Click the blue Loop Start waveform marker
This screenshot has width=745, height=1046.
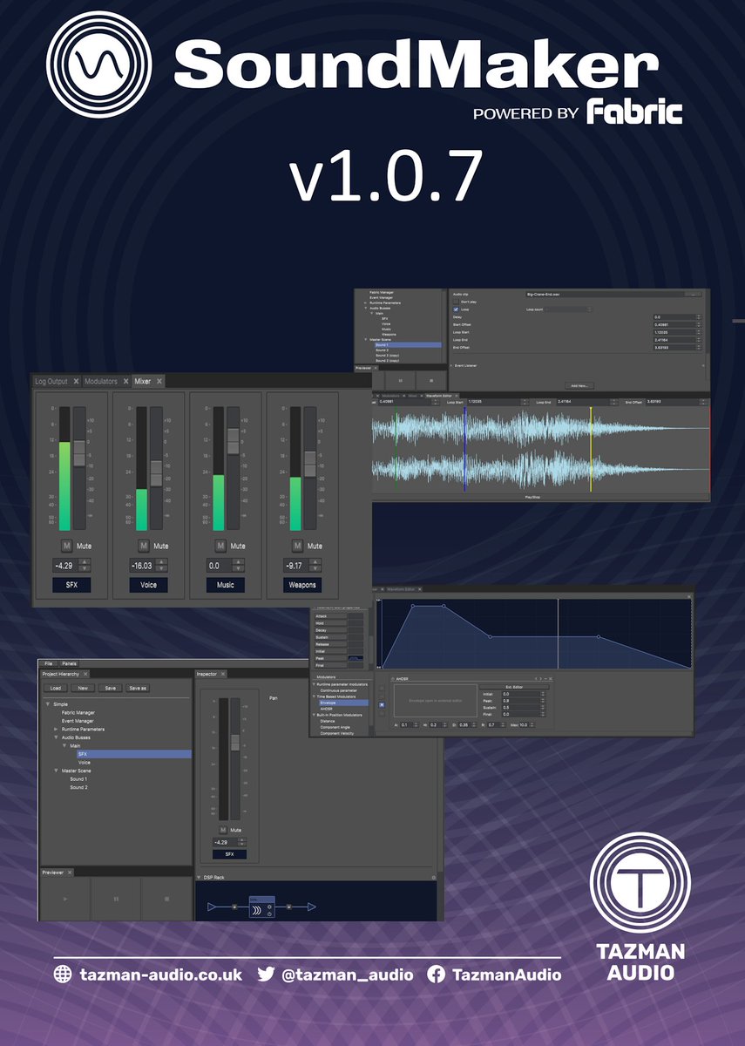pos(465,451)
